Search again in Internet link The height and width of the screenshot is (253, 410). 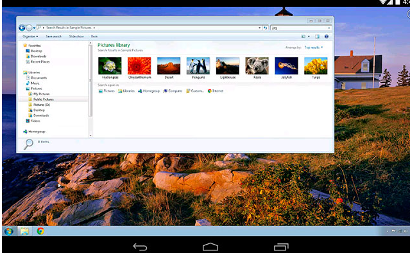[x=216, y=91]
